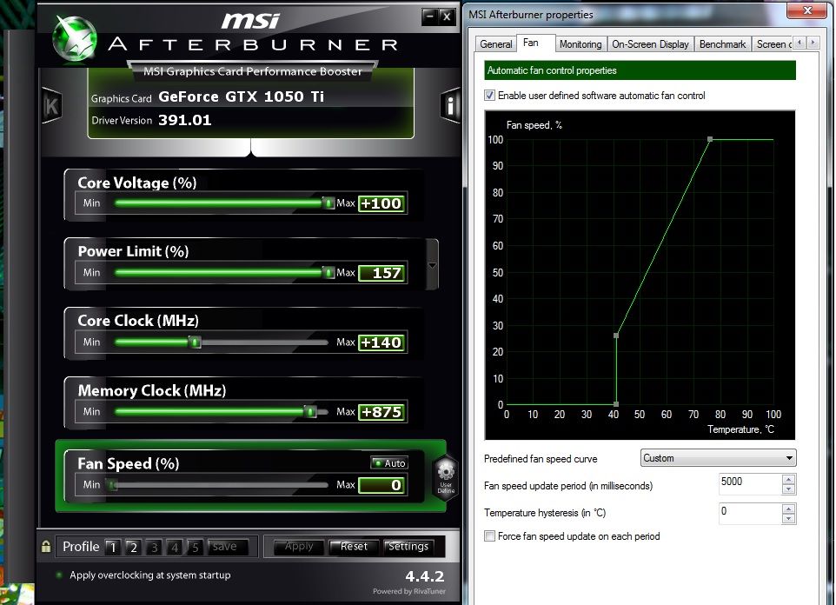Image resolution: width=836 pixels, height=605 pixels.
Task: Expand the Power Limit dropdown arrow
Action: (x=432, y=265)
